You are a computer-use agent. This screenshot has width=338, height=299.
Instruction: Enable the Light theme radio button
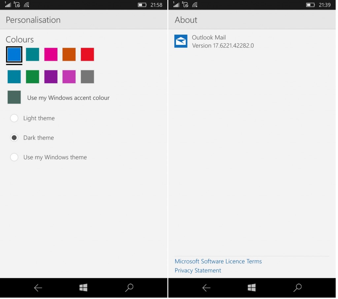click(14, 118)
